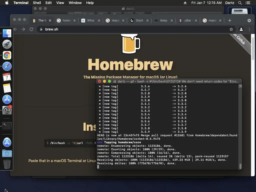Open a new Chrome tab
The height and width of the screenshot is (192, 256).
tap(230, 20)
